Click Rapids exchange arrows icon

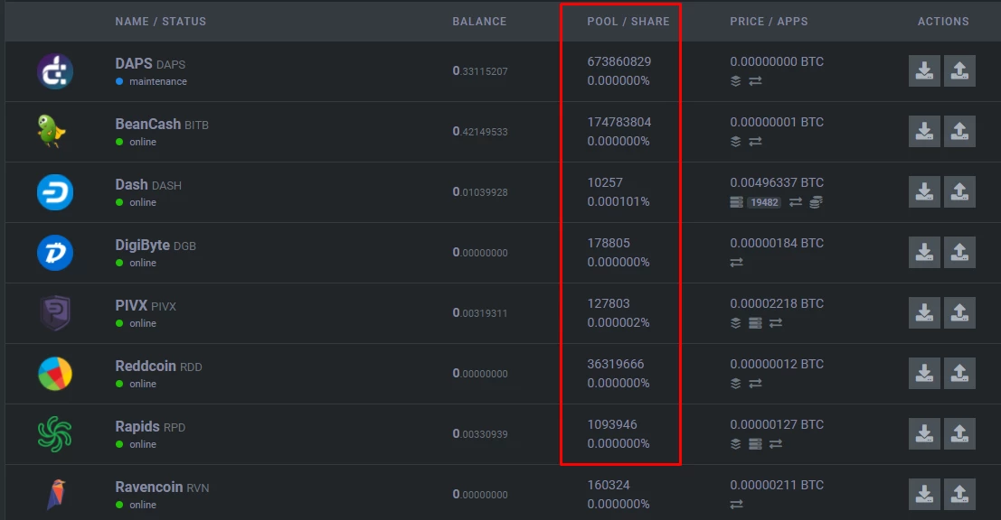click(776, 444)
